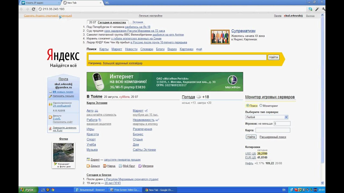Click the Метрика icon

pyautogui.click(x=140, y=166)
